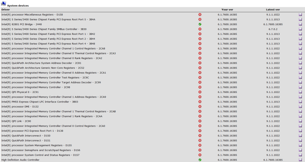Click save icon for PCI Express Root Port 2 - 3B44

click(300, 39)
